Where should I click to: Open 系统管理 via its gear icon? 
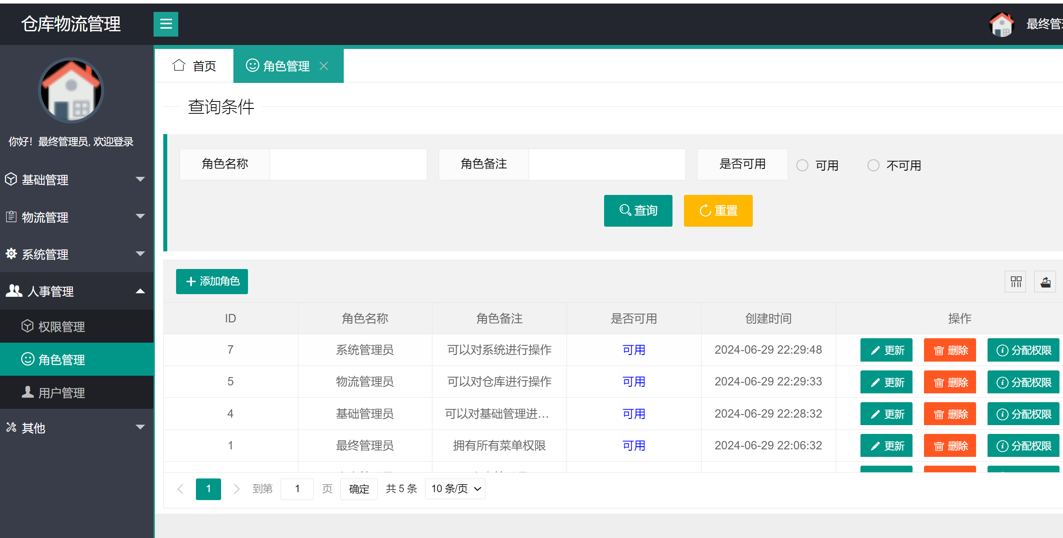[11, 254]
